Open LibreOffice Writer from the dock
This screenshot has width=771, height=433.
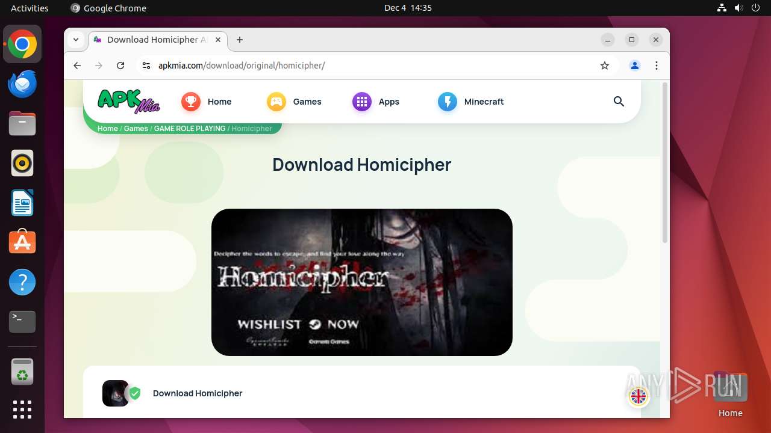coord(22,203)
